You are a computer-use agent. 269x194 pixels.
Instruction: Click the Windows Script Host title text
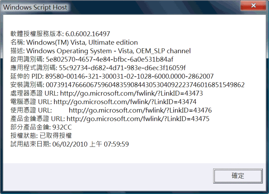35,7
